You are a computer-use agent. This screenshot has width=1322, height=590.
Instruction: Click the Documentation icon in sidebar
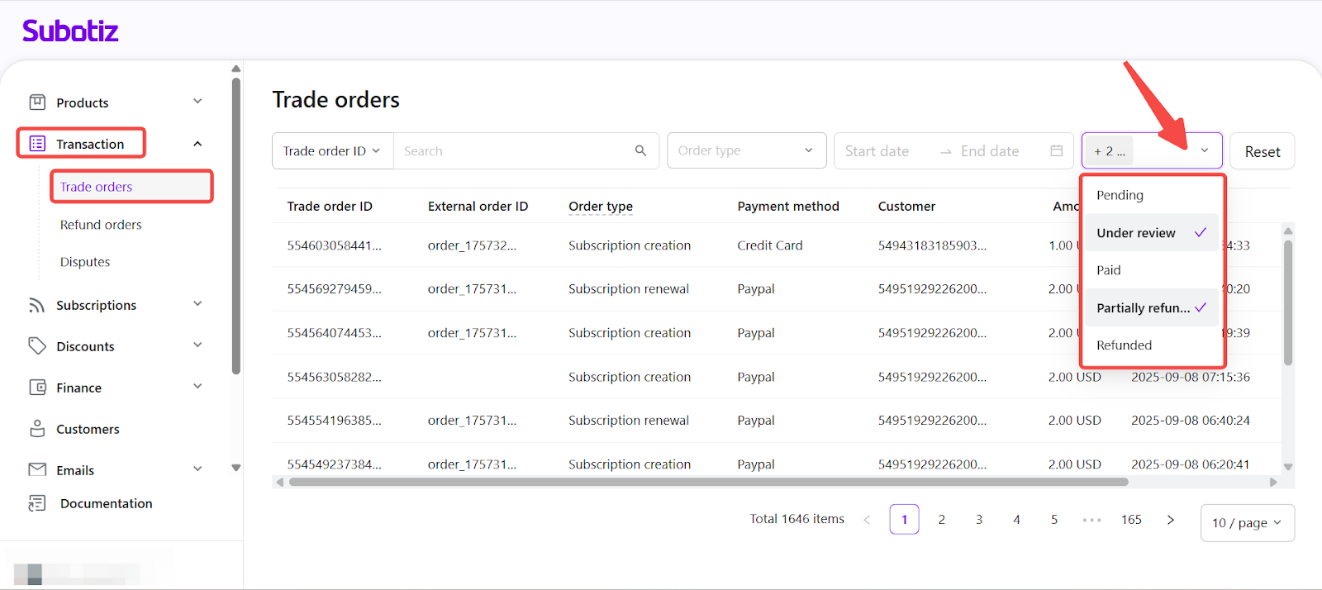37,503
